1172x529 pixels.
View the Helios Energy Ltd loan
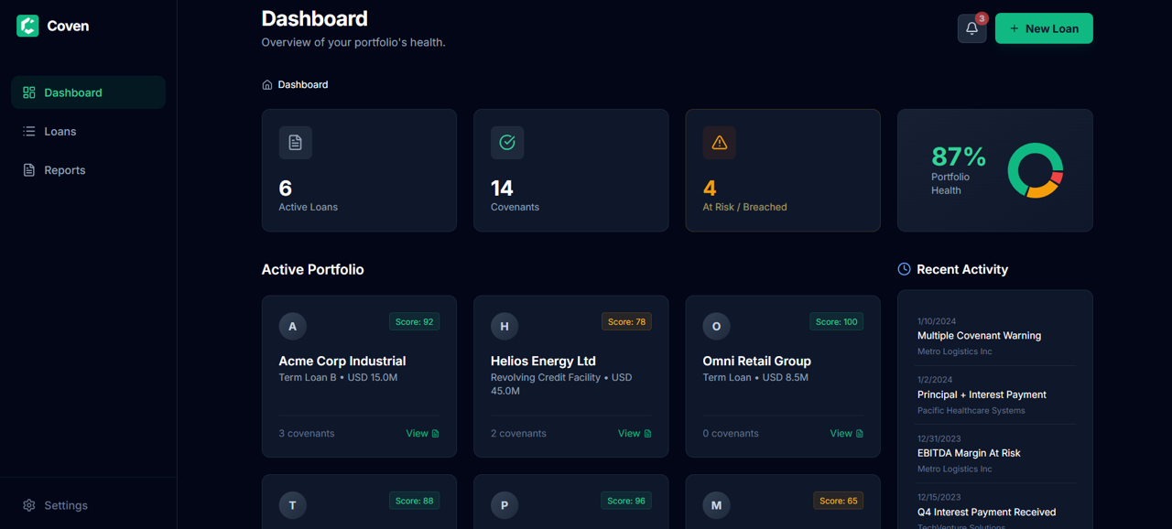click(635, 434)
